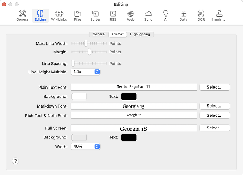
Task: Open the plain text Background color swatch
Action: 79,96
